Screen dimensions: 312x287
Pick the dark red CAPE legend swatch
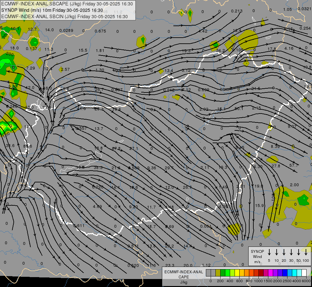261,273
